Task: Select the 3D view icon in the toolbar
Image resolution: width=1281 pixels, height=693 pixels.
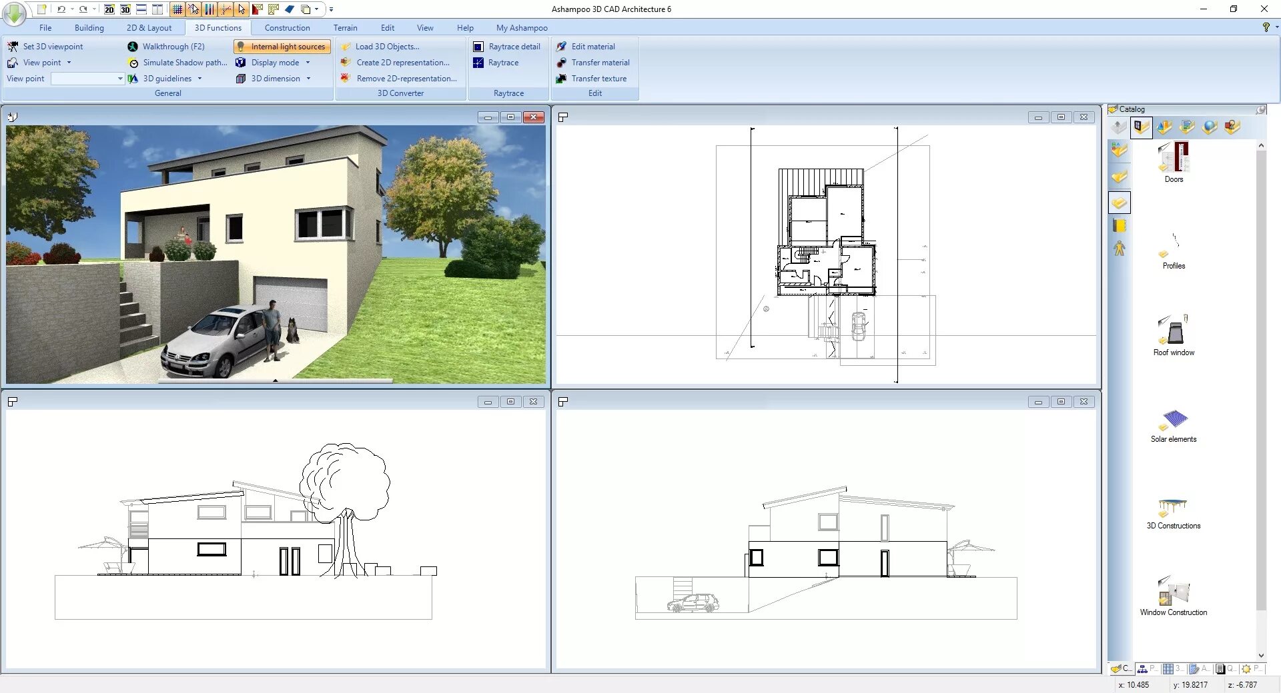Action: [125, 9]
